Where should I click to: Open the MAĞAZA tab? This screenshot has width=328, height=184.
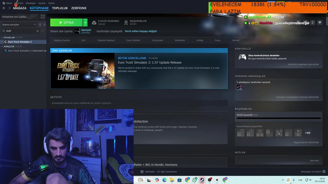tap(20, 8)
